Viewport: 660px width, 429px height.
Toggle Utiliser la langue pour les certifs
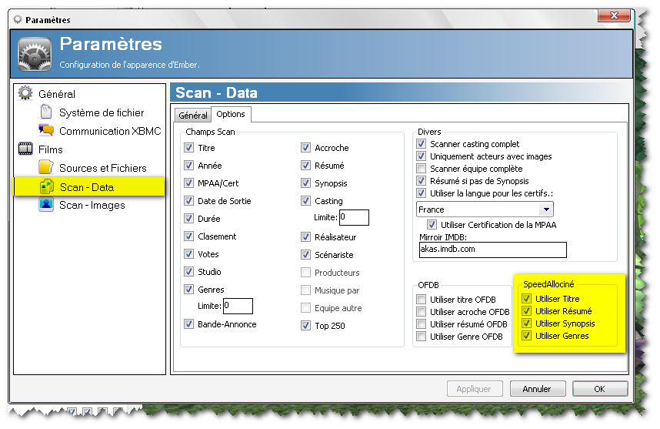click(x=421, y=193)
